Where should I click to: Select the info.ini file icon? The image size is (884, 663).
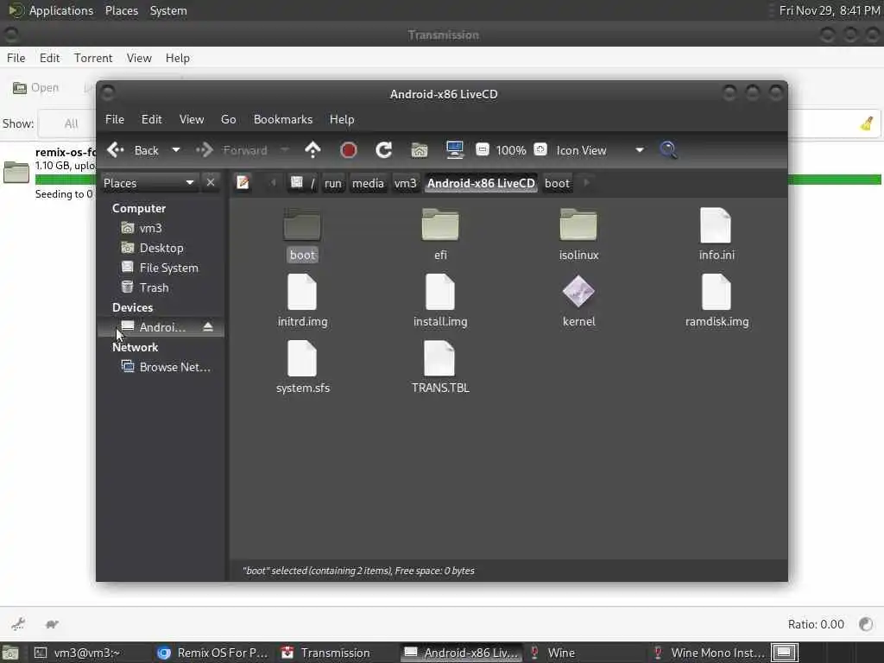tap(716, 225)
